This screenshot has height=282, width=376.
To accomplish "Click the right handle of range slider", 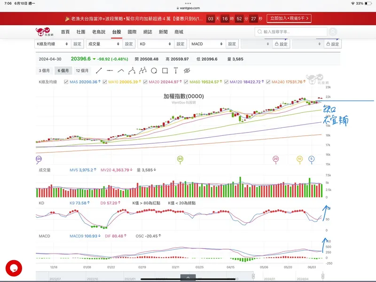I will (x=323, y=276).
